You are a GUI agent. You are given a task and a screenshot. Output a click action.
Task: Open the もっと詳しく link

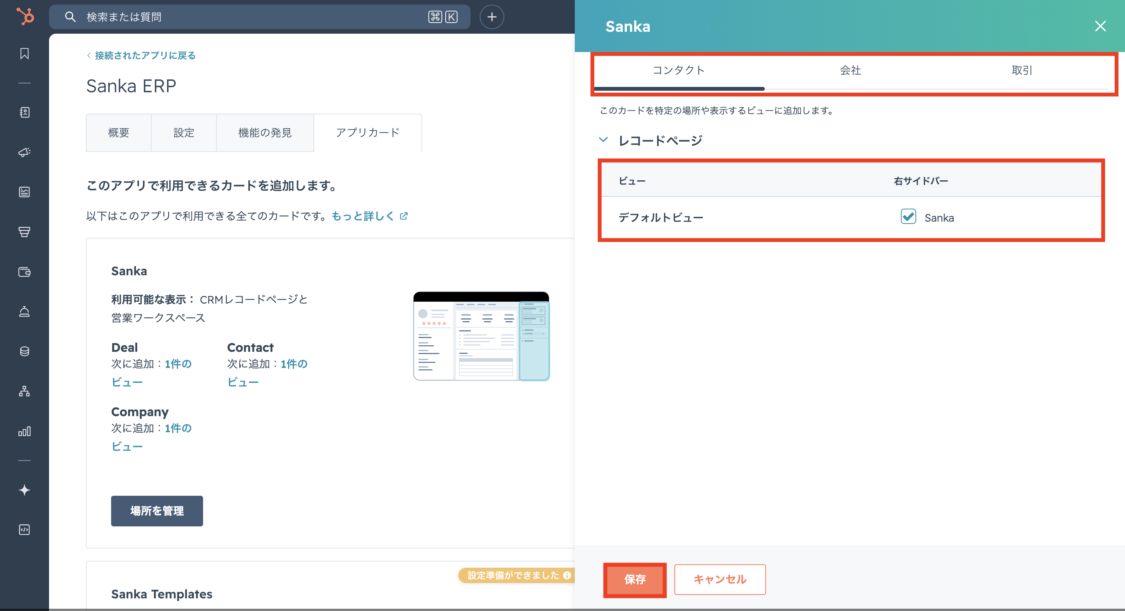(x=363, y=216)
